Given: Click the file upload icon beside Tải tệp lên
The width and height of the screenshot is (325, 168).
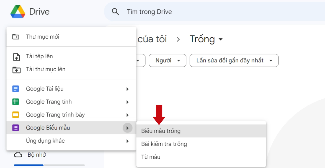Looking at the screenshot, I should point(16,56).
